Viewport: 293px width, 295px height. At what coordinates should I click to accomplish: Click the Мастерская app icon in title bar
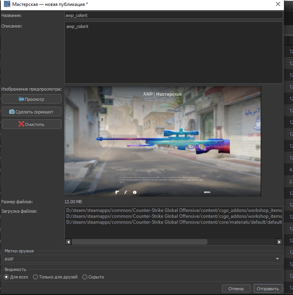[x=6, y=4]
